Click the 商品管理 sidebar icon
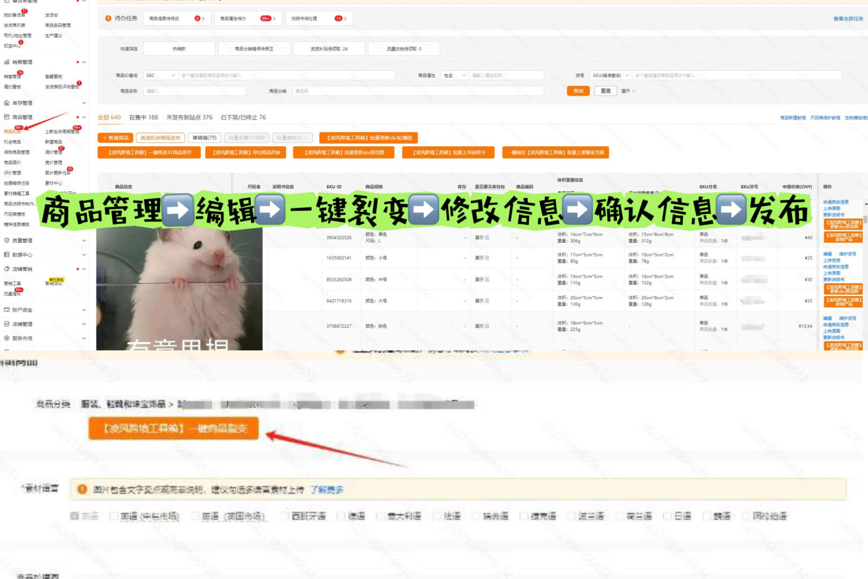 pyautogui.click(x=6, y=117)
